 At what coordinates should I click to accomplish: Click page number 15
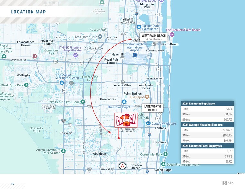pyautogui.click(x=13, y=184)
